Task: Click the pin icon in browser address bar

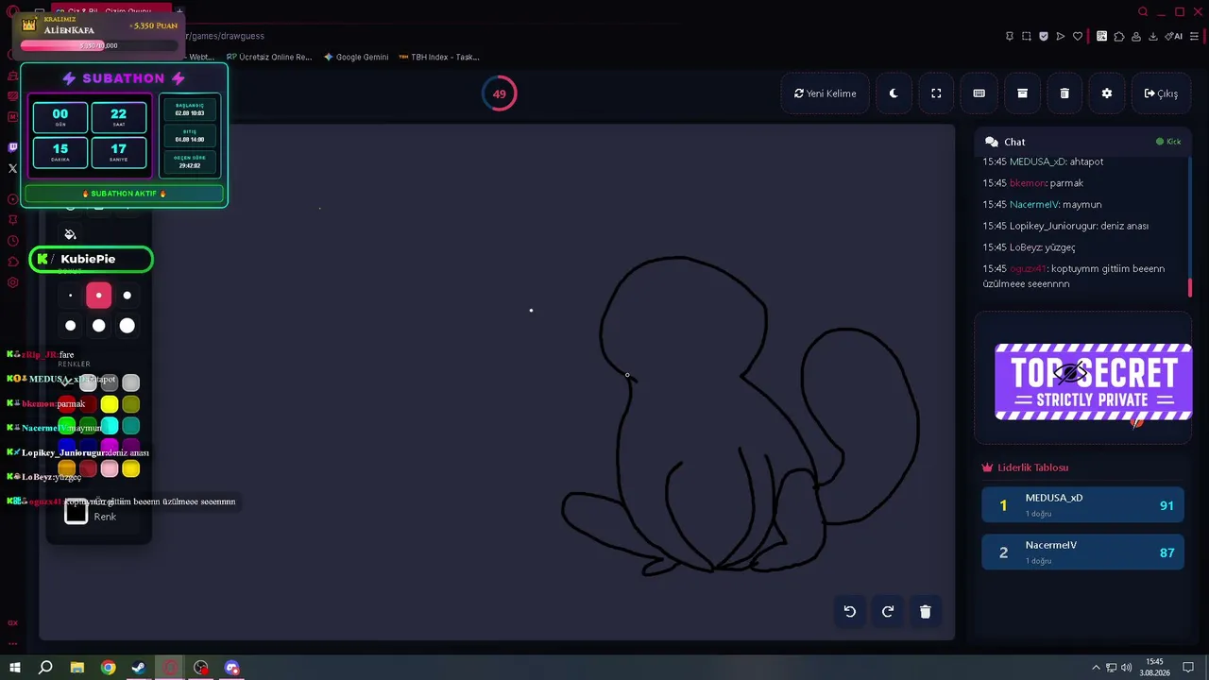Action: tap(1010, 37)
